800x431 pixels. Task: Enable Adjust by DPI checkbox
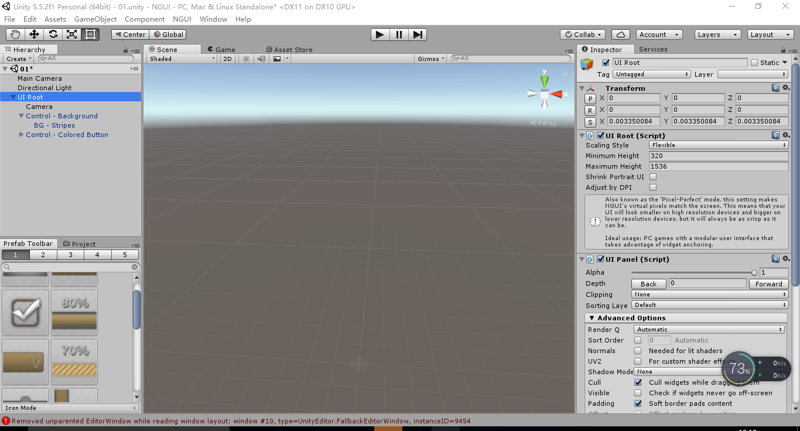[653, 187]
